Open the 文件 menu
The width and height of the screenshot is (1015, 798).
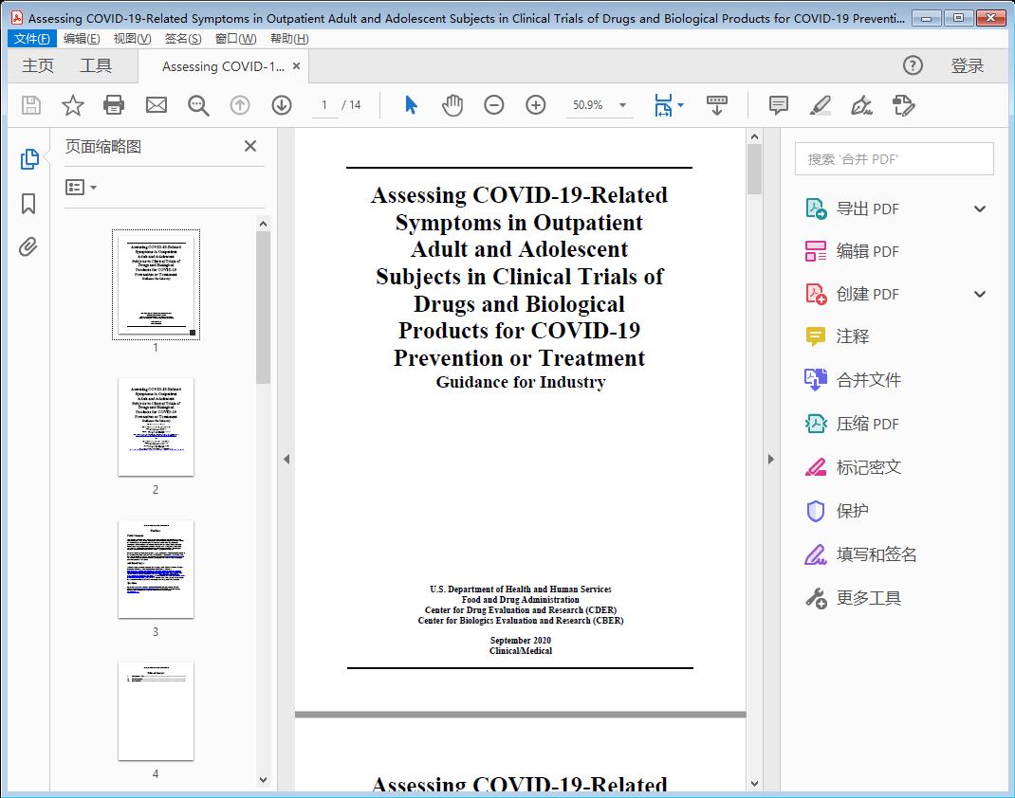(x=31, y=38)
